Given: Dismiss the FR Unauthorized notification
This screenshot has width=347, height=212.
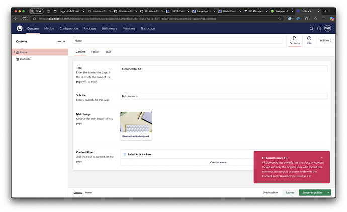Looking at the screenshot, I should [x=322, y=158].
